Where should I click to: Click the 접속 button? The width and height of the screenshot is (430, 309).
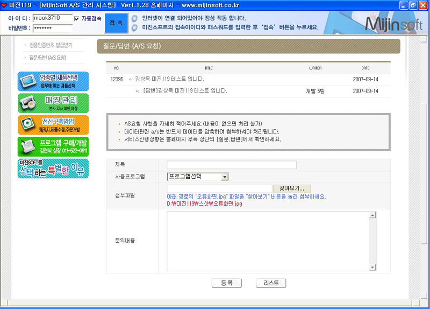click(116, 23)
